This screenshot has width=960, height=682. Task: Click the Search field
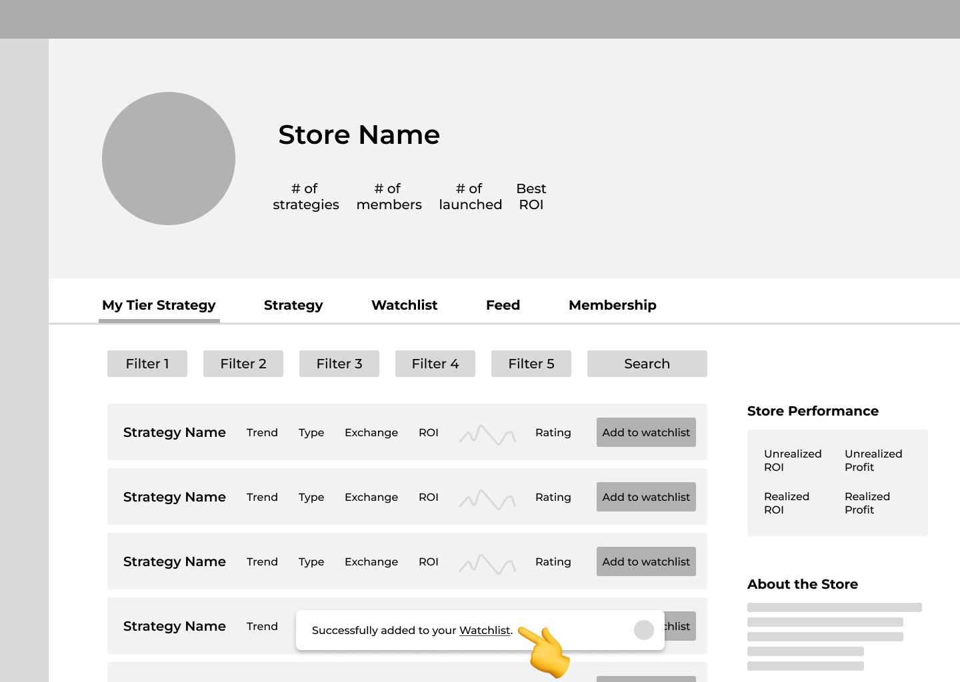click(x=647, y=364)
